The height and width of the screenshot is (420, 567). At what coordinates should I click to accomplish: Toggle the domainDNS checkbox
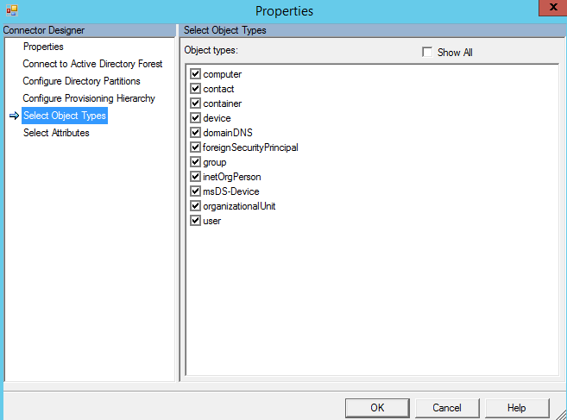point(195,133)
